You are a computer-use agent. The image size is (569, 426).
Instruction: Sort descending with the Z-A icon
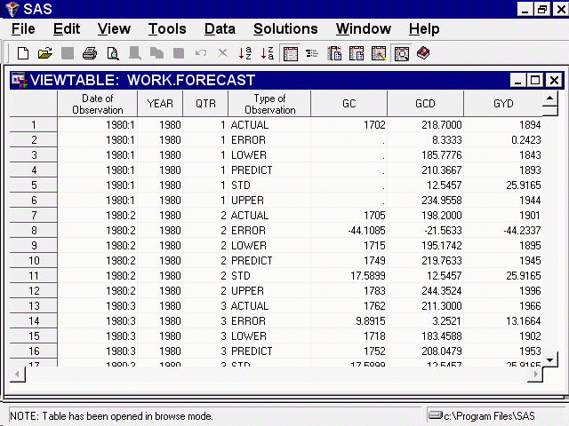click(267, 54)
